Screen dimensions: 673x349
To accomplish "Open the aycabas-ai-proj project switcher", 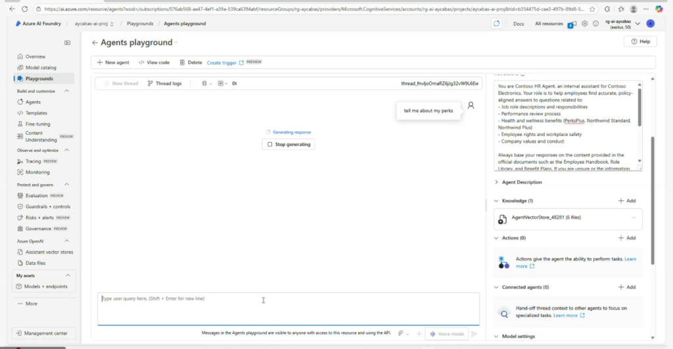I will pyautogui.click(x=94, y=24).
